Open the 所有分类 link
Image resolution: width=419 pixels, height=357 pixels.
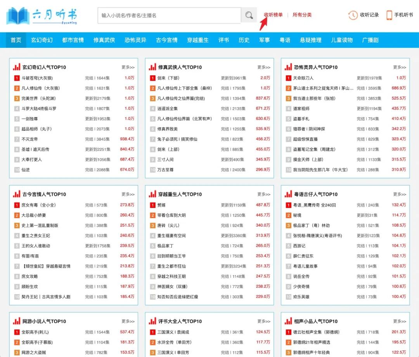pyautogui.click(x=302, y=15)
